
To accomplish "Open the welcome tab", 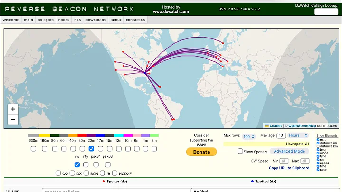I will [11, 20].
